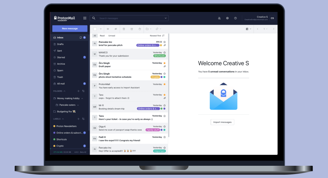Click the Import messages button

point(222,122)
